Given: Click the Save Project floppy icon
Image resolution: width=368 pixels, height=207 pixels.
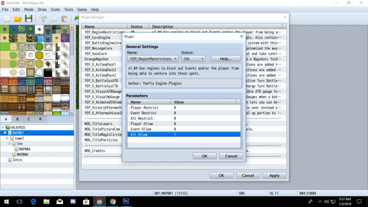Looking at the screenshot, I should [29, 18].
